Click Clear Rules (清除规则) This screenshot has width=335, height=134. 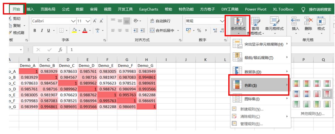pos(261,117)
